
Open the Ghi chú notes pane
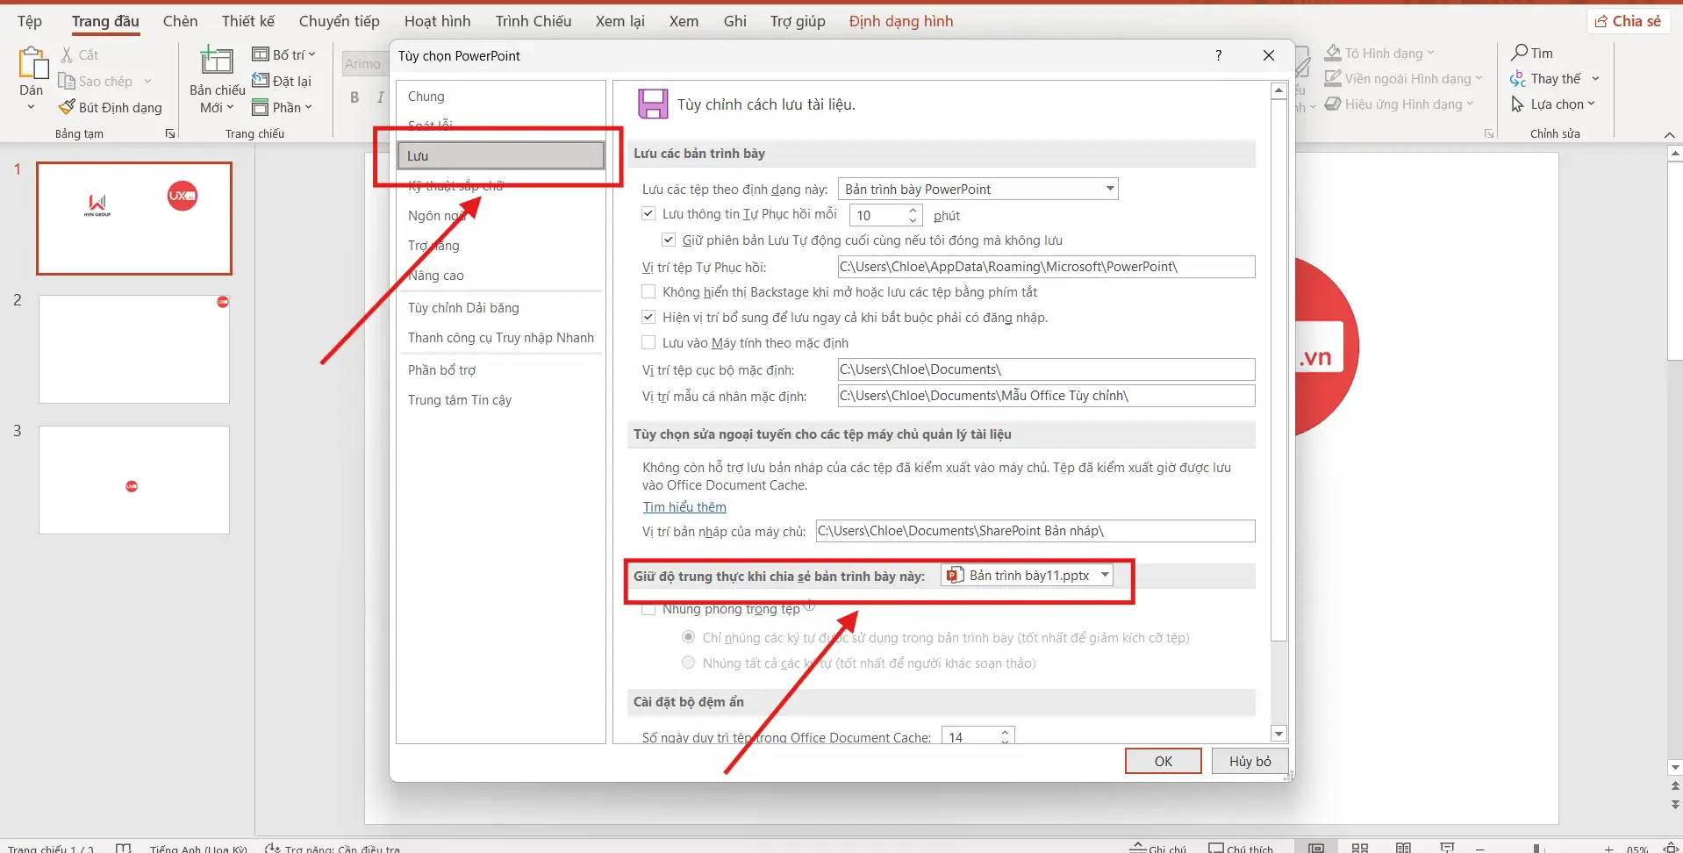(x=1158, y=848)
